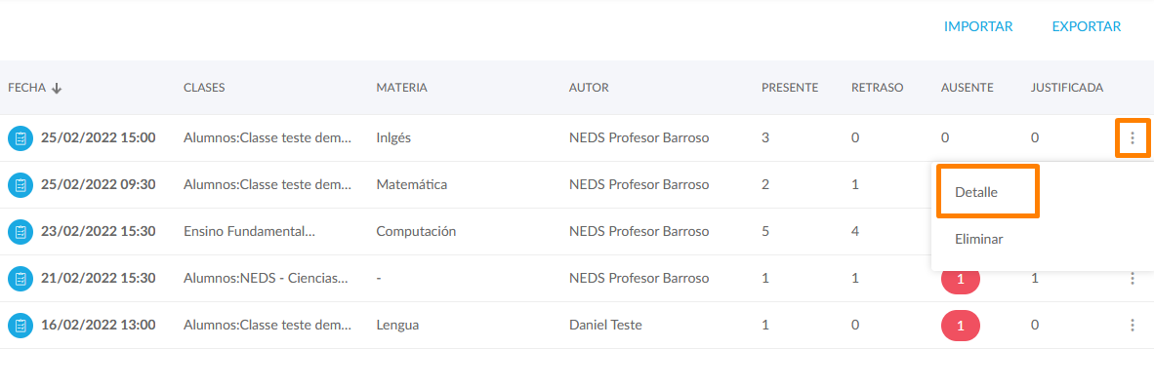Image resolution: width=1154 pixels, height=387 pixels.
Task: Click the red absent badge on Lengua row
Action: point(961,326)
